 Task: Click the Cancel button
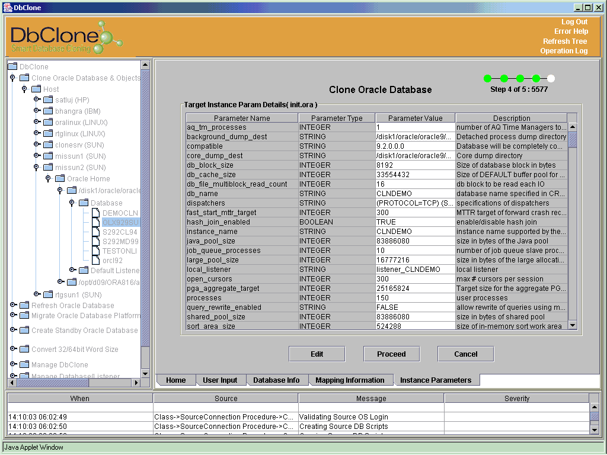[x=466, y=354]
